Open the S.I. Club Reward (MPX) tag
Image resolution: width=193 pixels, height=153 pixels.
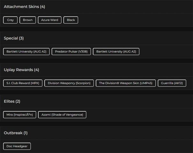click(x=22, y=83)
